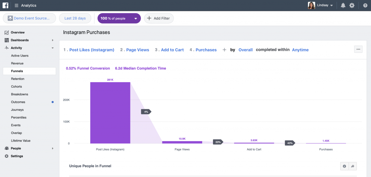371x177 pixels.
Task: Open the Lindsay account dropdown
Action: pyautogui.click(x=321, y=5)
